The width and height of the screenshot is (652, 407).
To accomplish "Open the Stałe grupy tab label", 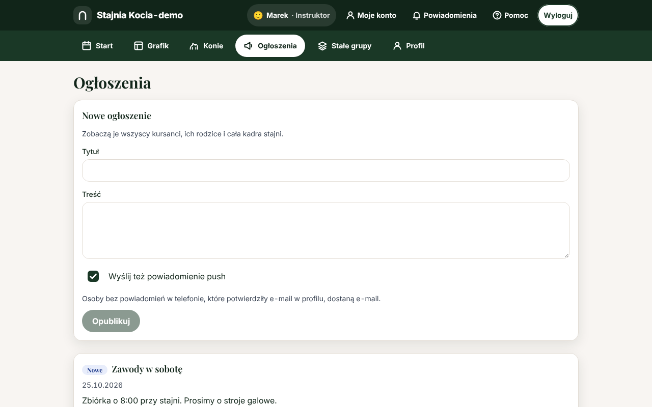I will pos(351,46).
